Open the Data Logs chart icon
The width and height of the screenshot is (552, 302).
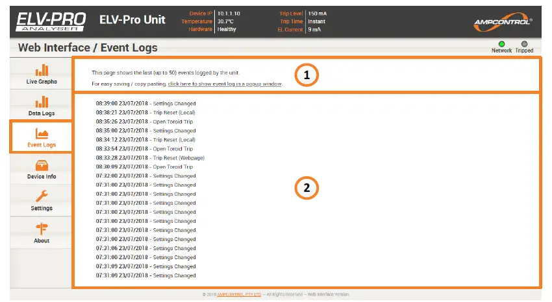click(x=42, y=102)
